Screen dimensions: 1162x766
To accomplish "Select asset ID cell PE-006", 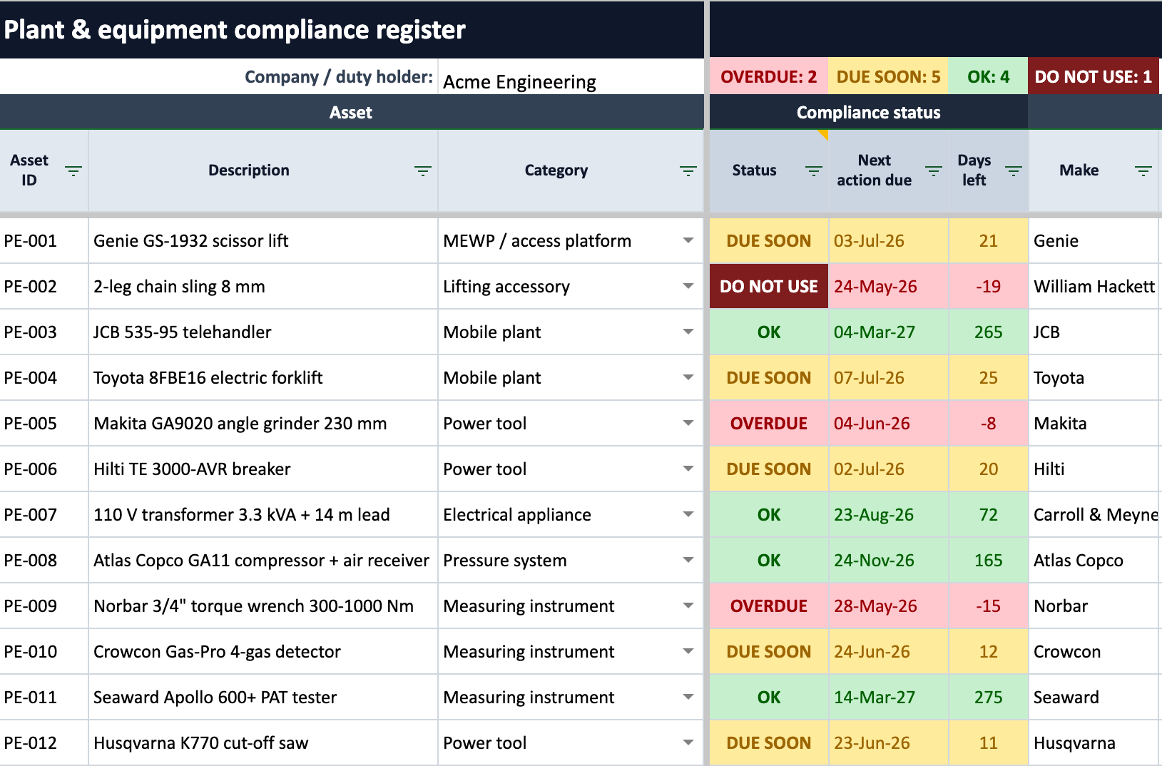I will pos(44,469).
